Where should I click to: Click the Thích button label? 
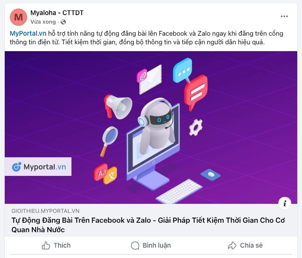coord(62,246)
